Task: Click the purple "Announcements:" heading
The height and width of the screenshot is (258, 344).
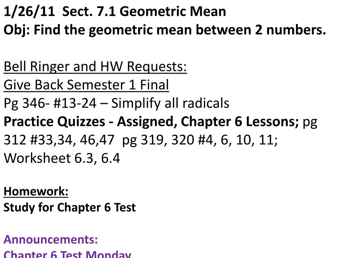Action: click(x=51, y=239)
